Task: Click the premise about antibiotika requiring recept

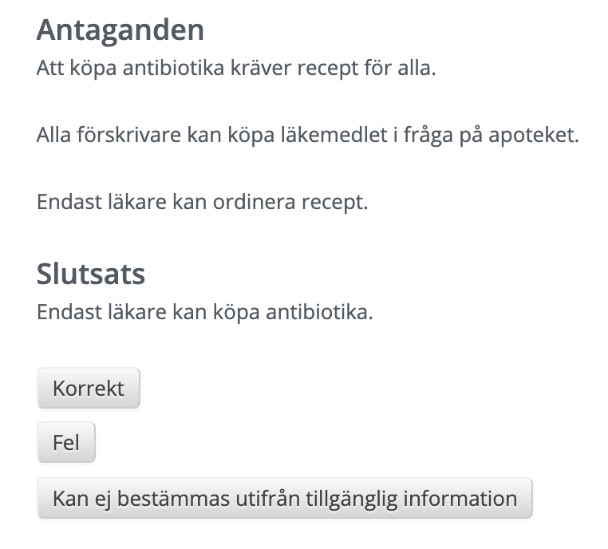Action: [236, 69]
